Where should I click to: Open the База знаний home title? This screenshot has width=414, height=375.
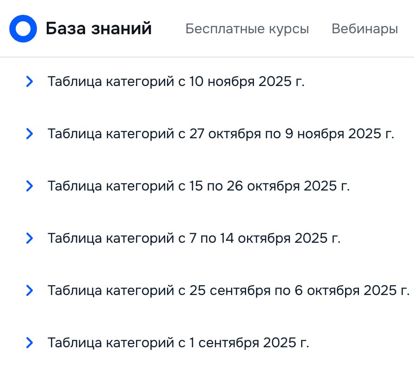[x=99, y=29]
